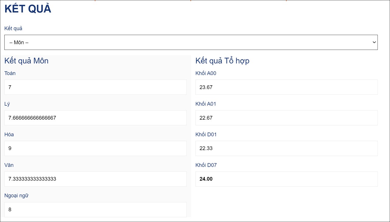Select the Ngoại ngữ score field
Image resolution: width=390 pixels, height=222 pixels.
(95, 210)
